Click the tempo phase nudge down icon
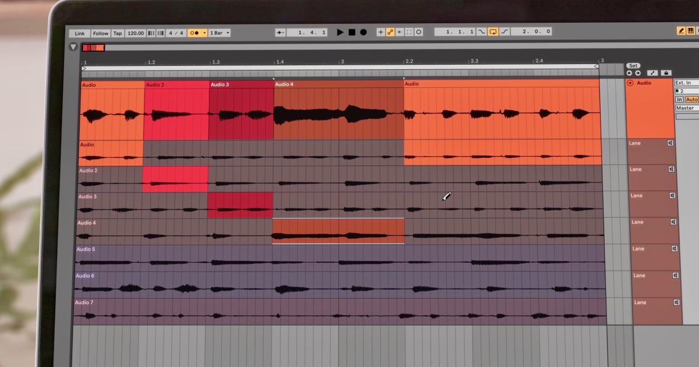 pos(152,33)
